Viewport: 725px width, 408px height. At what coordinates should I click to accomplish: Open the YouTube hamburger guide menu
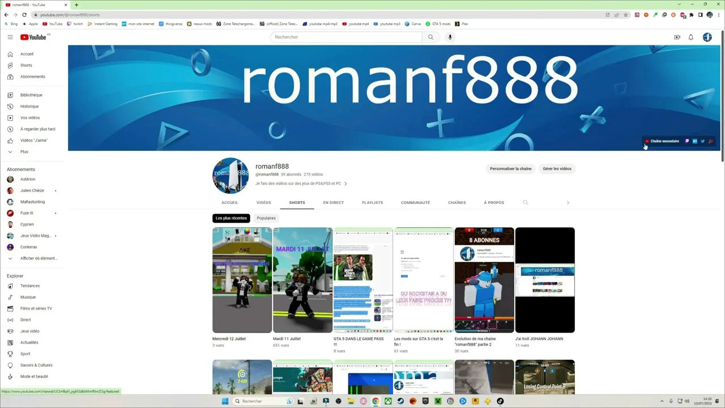click(10, 37)
